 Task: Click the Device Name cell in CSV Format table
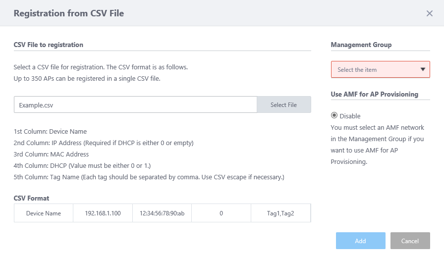[x=44, y=213]
